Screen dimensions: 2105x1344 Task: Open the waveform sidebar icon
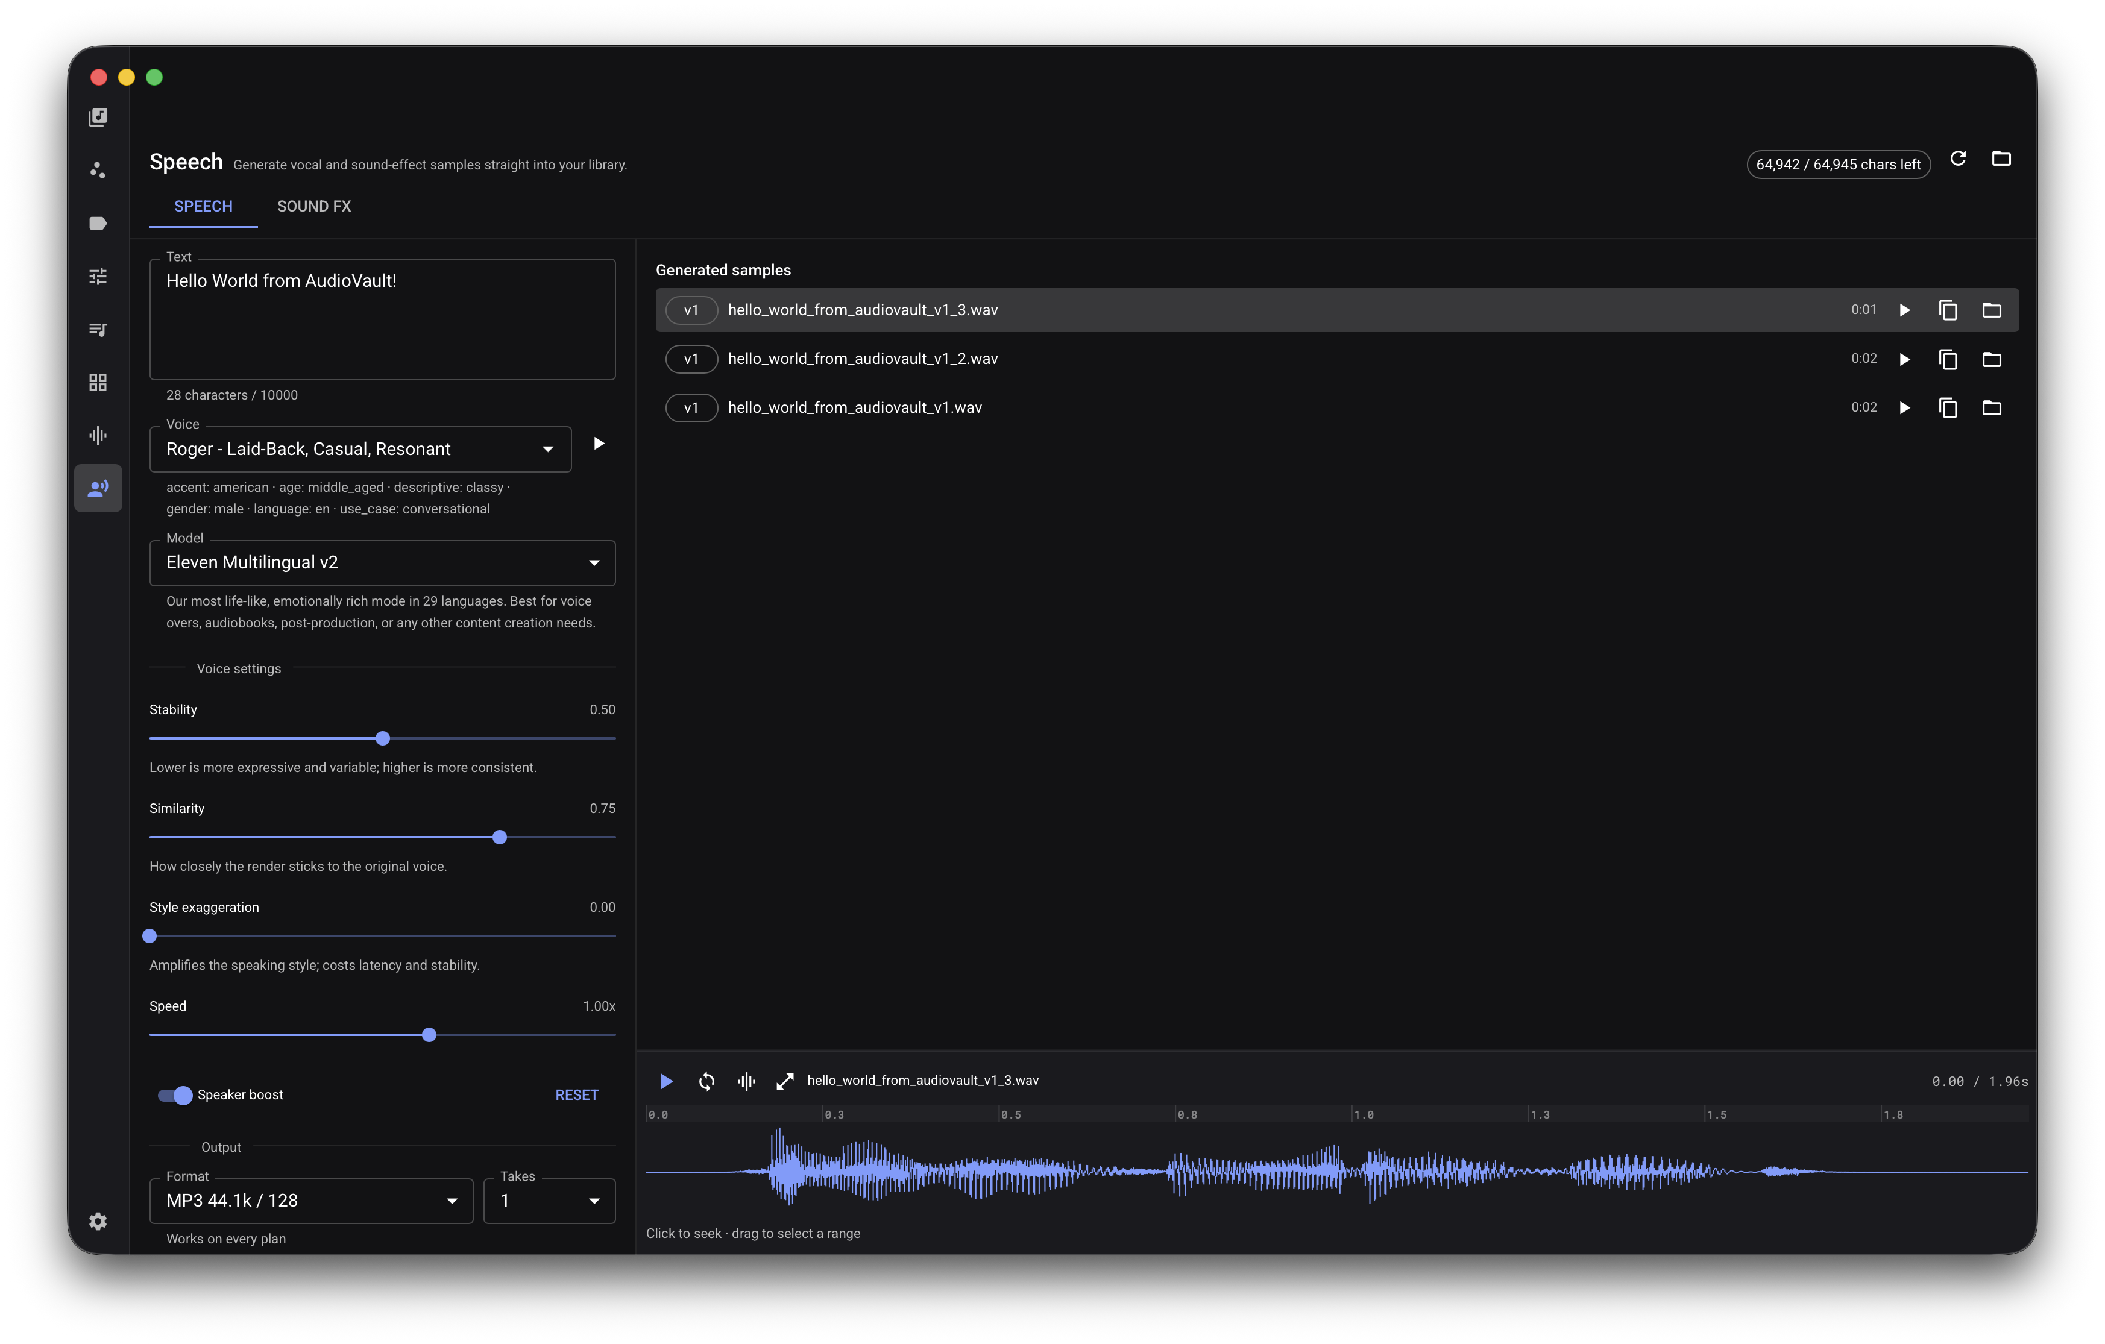[x=98, y=435]
